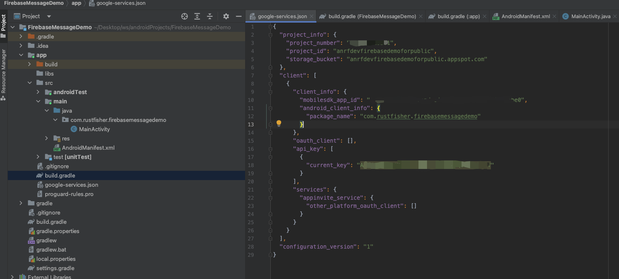Expand all project tree nodes
619x279 pixels.
(197, 16)
